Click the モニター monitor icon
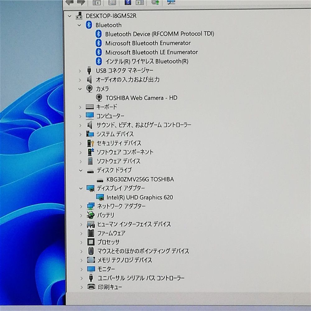 click(91, 269)
